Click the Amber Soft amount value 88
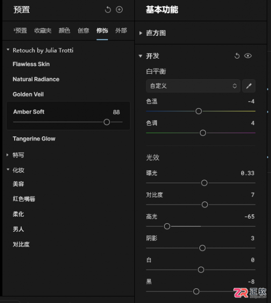271x303 pixels. click(x=116, y=112)
